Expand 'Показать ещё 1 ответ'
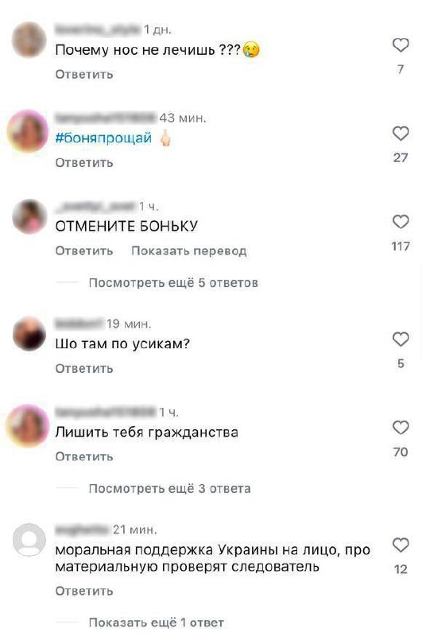The image size is (422, 636). pyautogui.click(x=156, y=622)
